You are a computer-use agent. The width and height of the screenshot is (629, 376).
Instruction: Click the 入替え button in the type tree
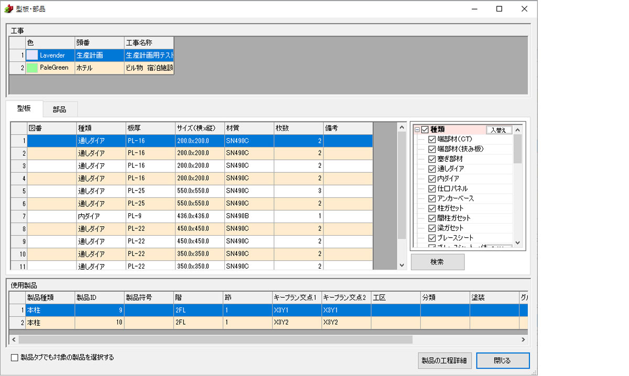[x=498, y=130]
